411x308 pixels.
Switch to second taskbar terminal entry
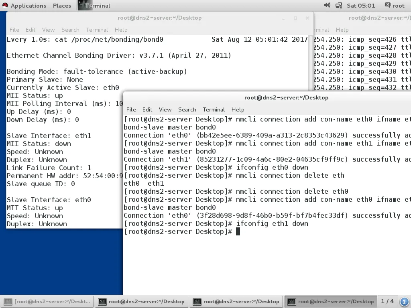coord(142,302)
